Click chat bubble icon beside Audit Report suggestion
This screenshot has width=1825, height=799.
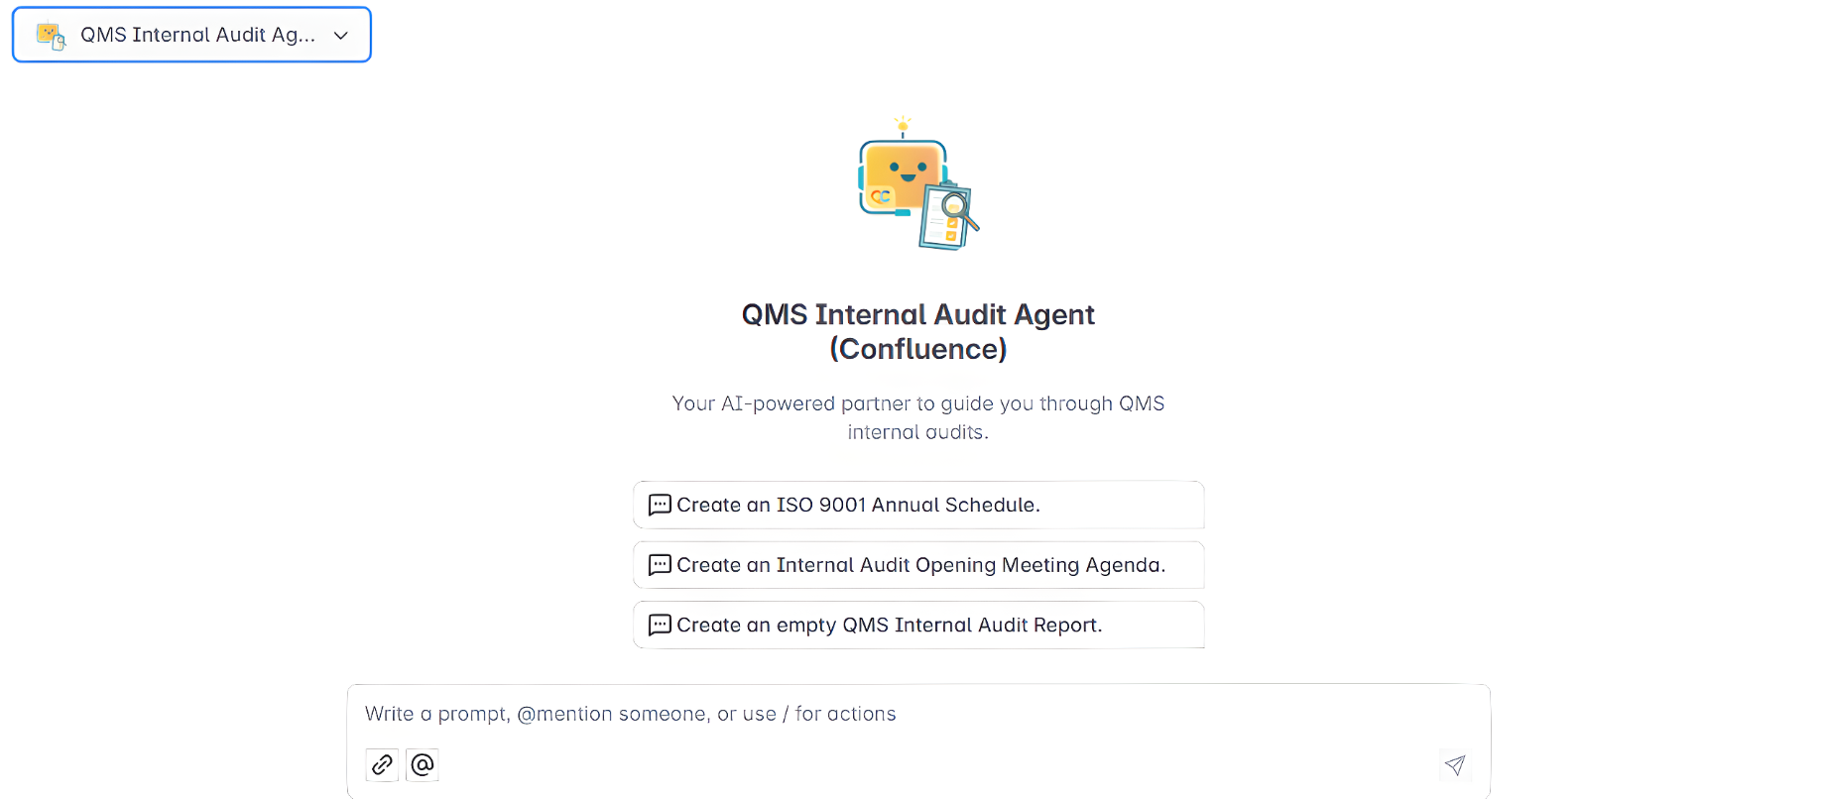660,626
